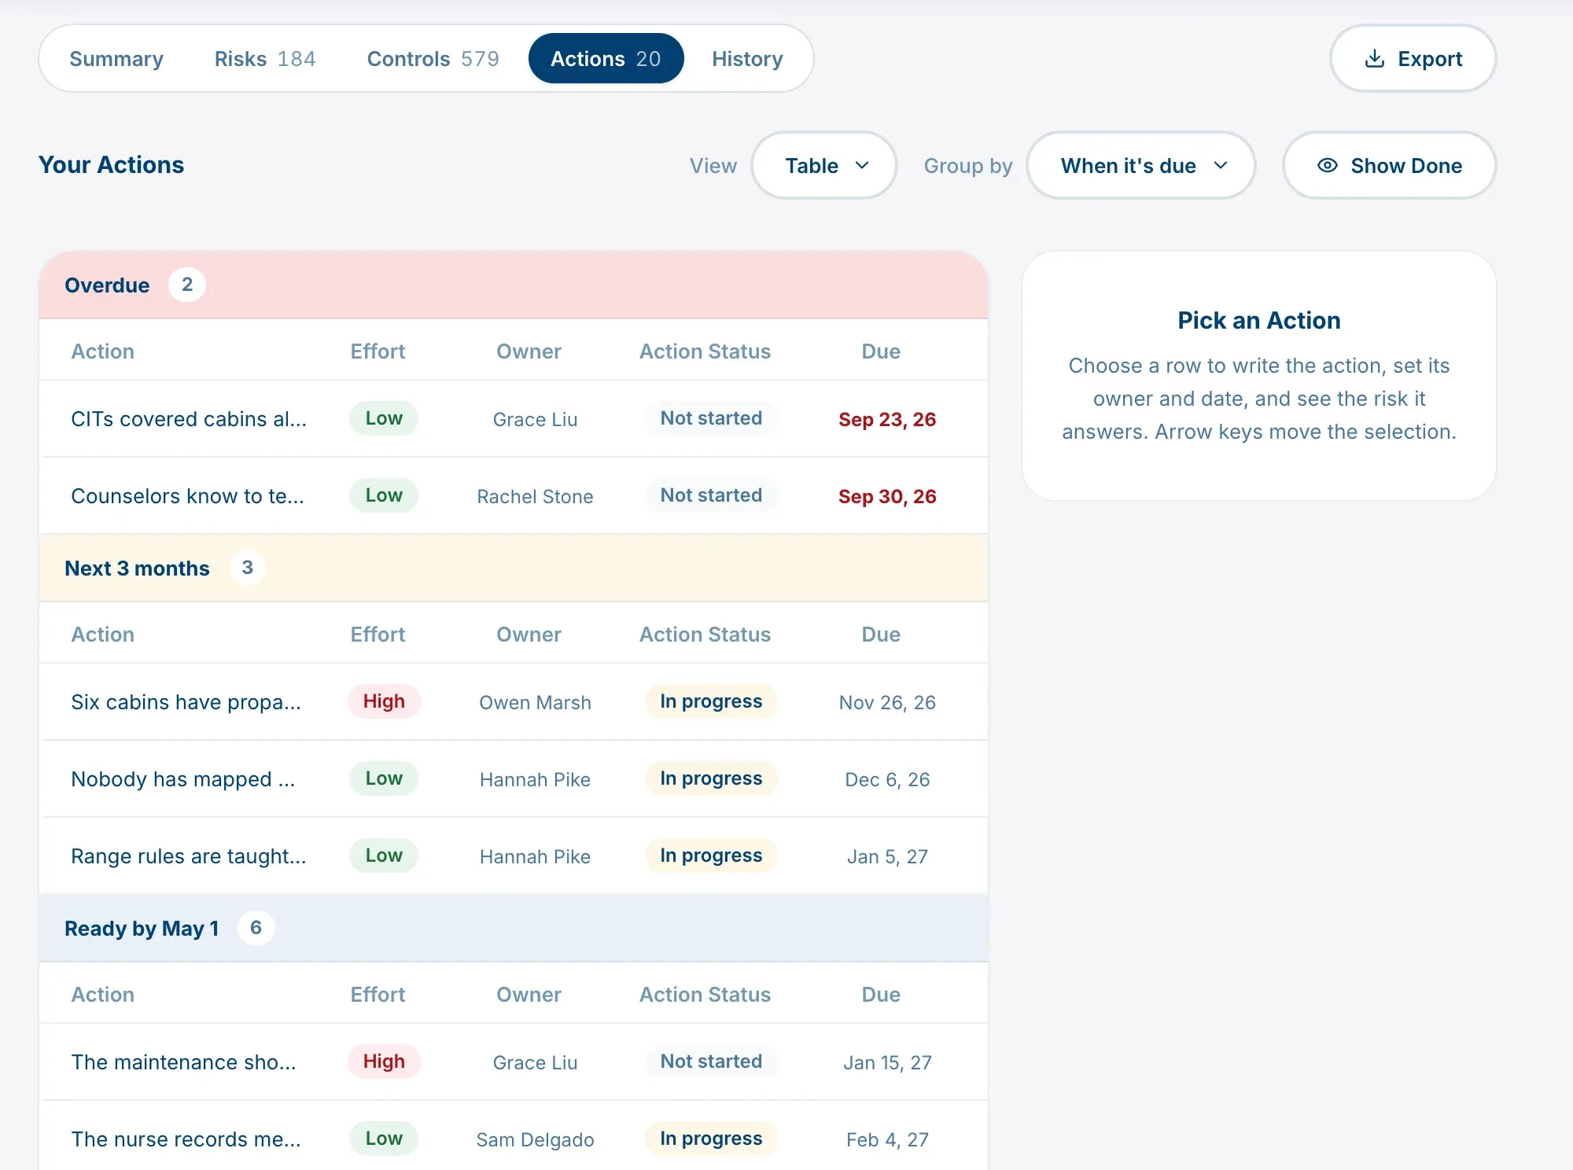Click the Low effort badge for Nobody has mapped
This screenshot has height=1170, width=1573.
click(x=384, y=778)
